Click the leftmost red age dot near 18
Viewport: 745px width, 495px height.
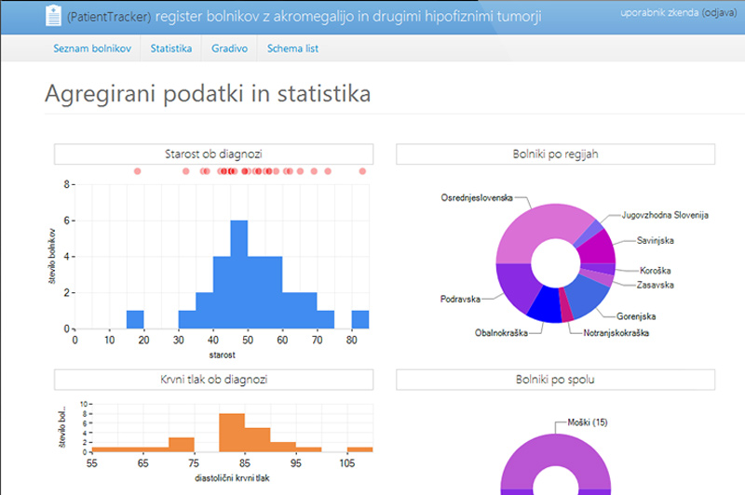(x=137, y=171)
